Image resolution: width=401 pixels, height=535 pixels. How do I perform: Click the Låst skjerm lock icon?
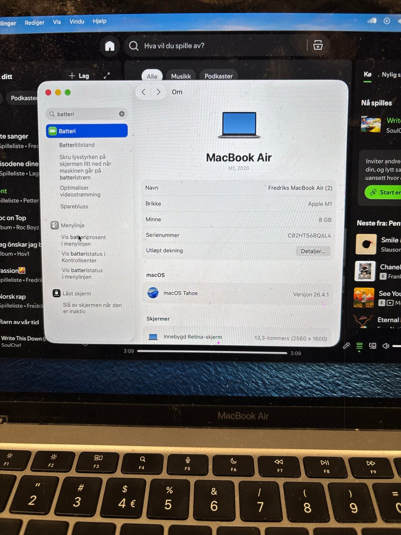(56, 293)
